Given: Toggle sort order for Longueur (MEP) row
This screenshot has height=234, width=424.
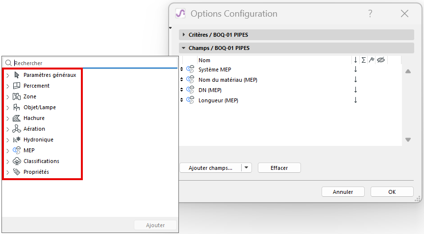Looking at the screenshot, I should 355,100.
